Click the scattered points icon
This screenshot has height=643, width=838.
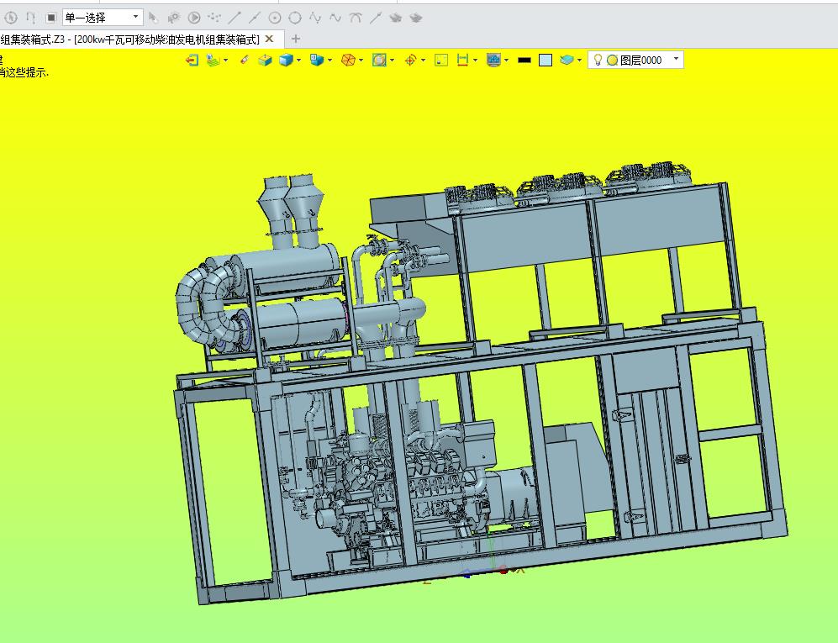[x=214, y=18]
